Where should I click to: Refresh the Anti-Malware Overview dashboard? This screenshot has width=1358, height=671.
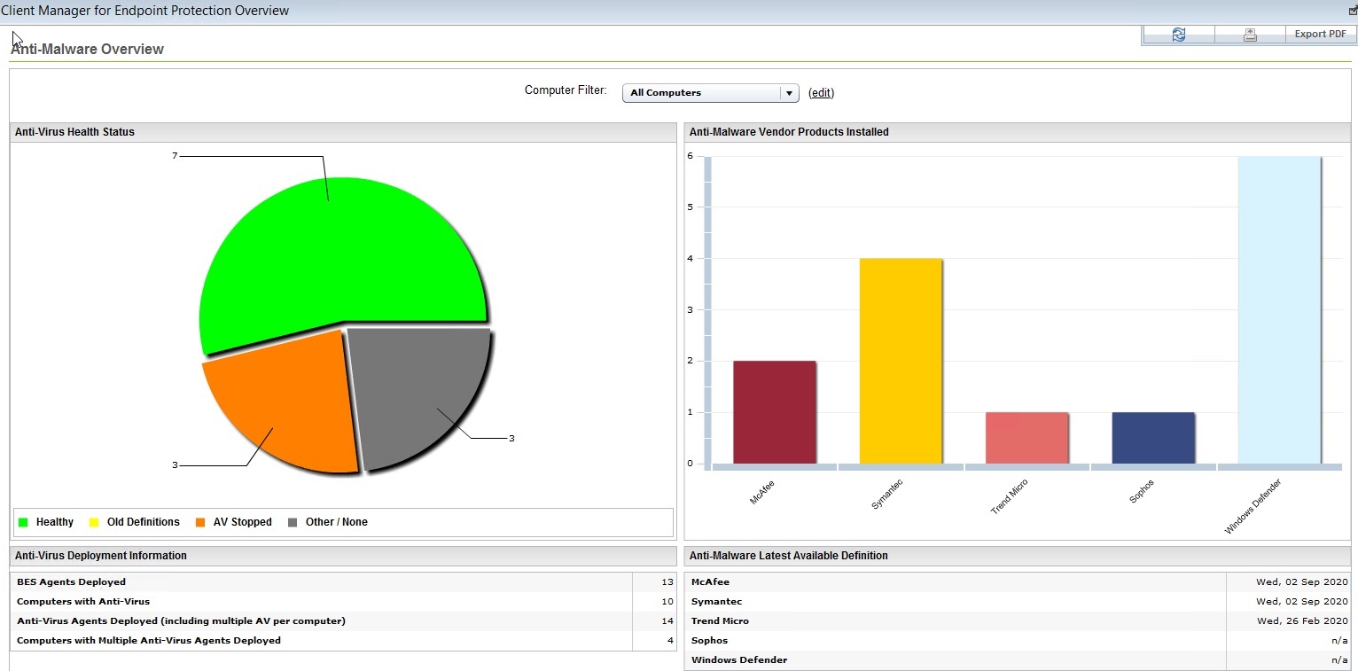click(1178, 35)
